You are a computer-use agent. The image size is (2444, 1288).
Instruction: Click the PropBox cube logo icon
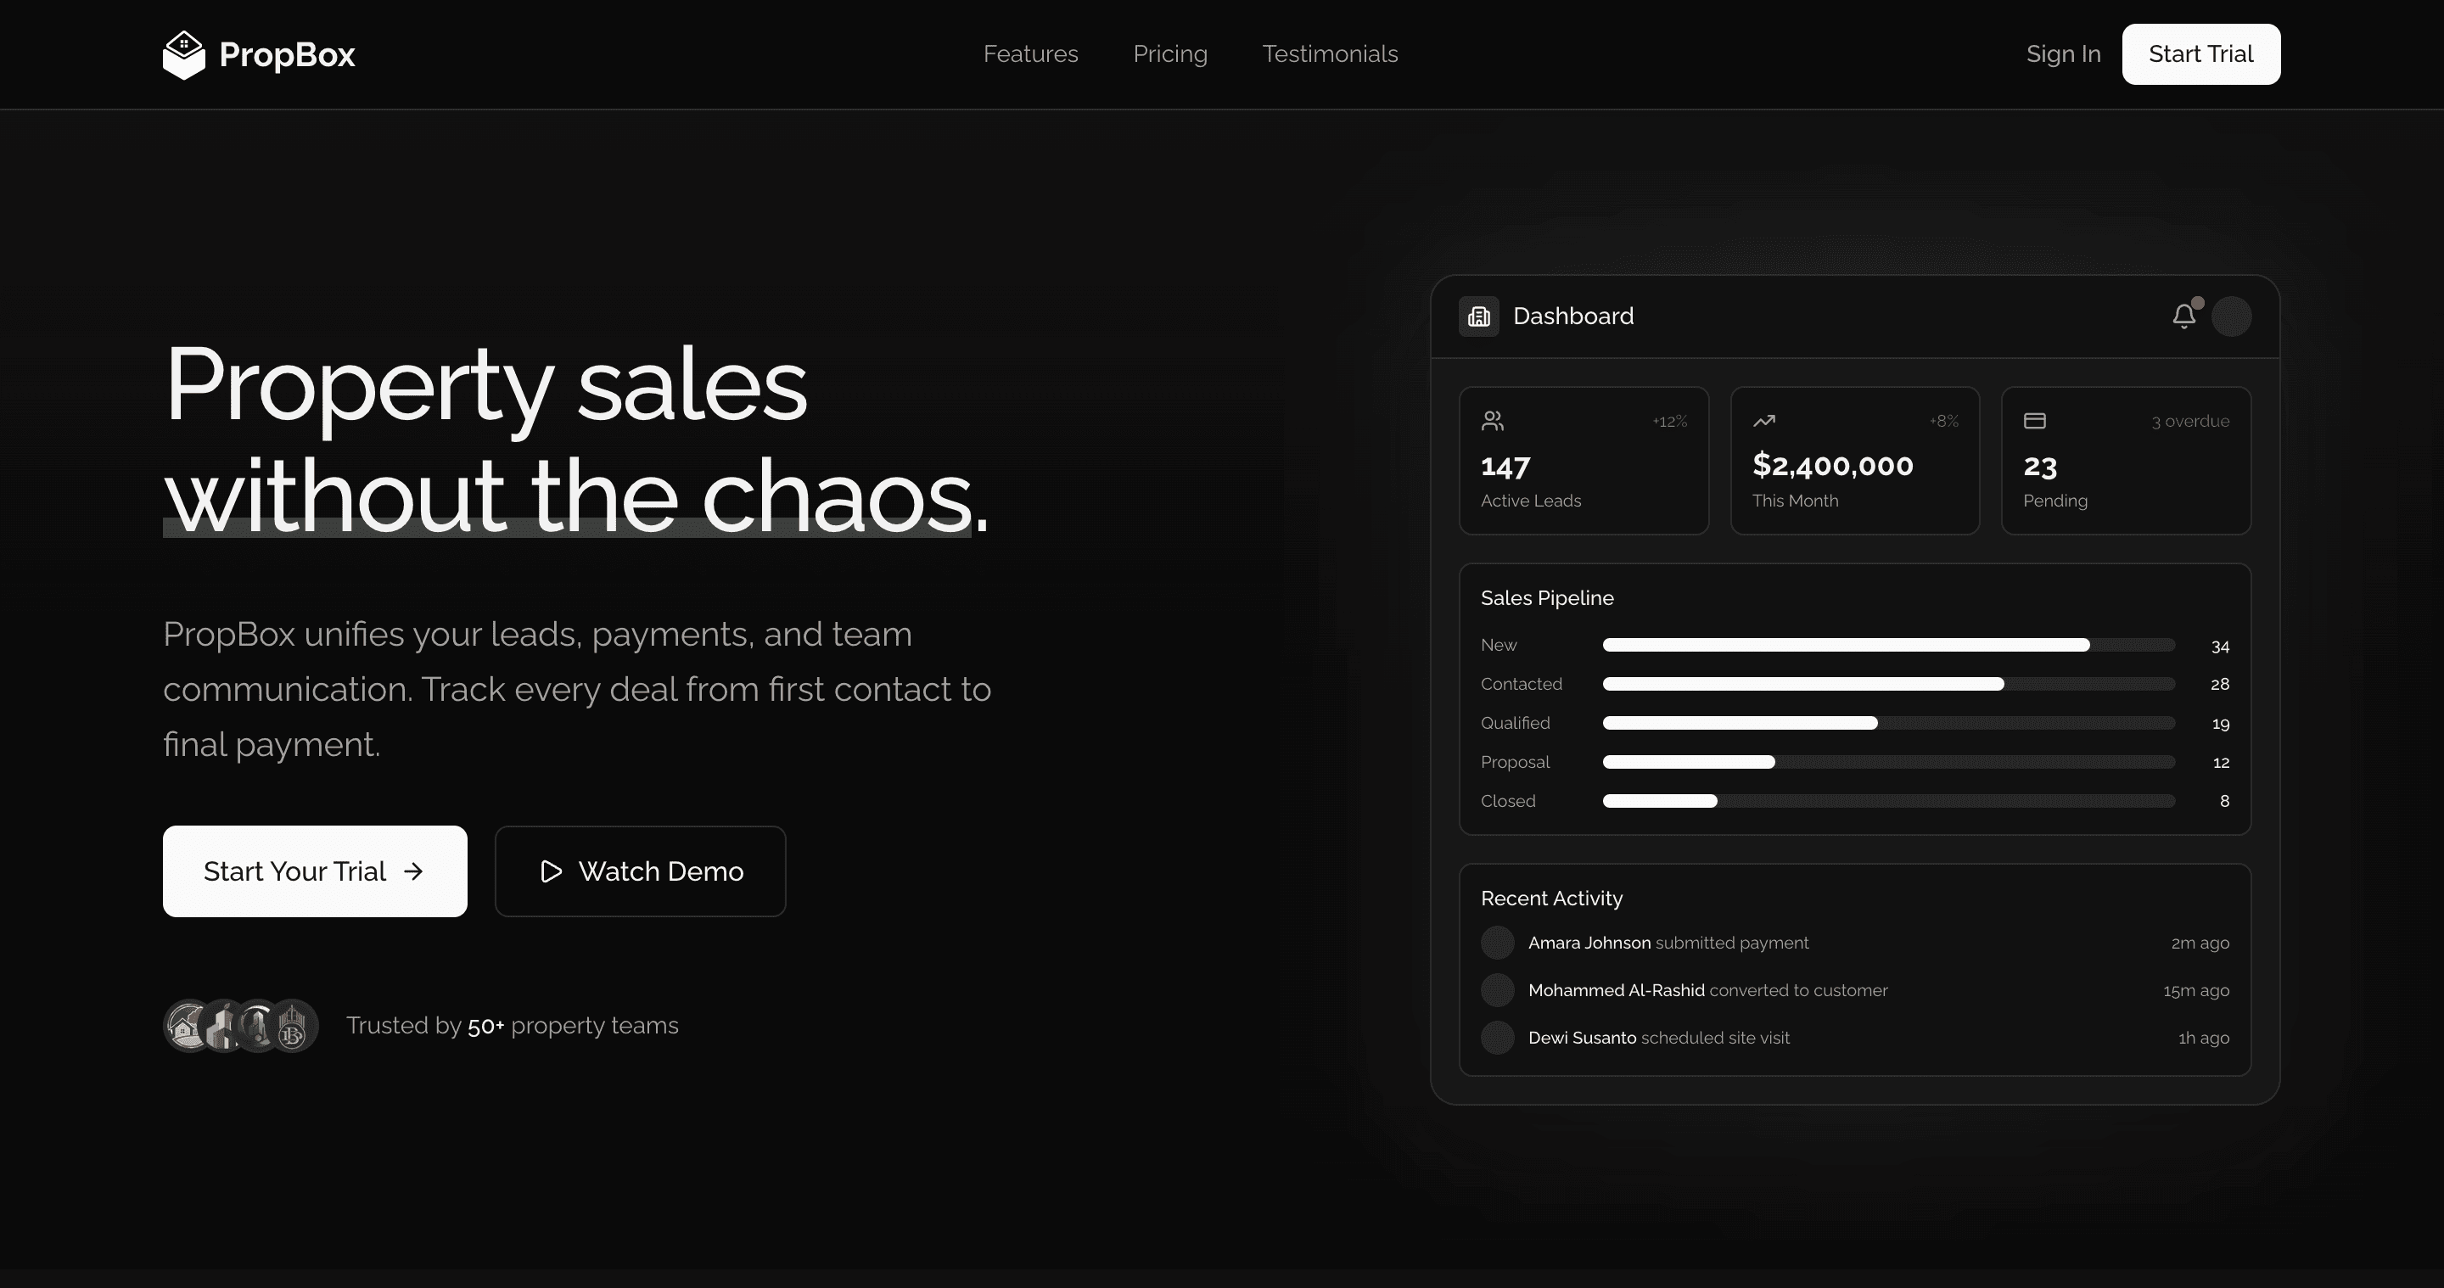coord(186,53)
